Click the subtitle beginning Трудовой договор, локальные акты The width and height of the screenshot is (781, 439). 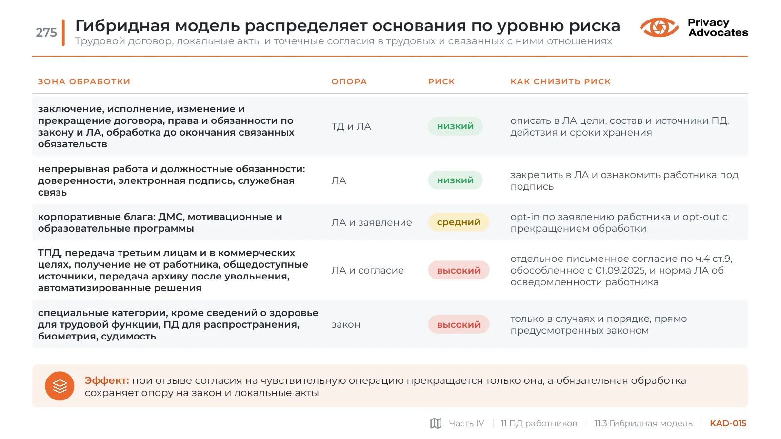(x=343, y=41)
